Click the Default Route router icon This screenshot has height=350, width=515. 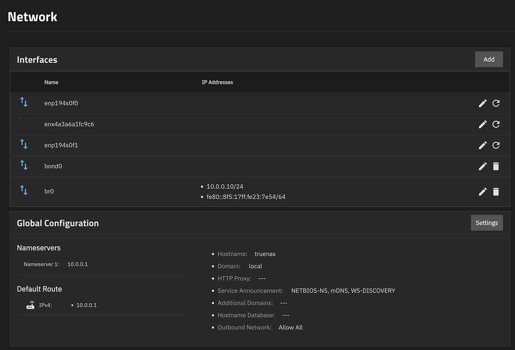(x=31, y=305)
